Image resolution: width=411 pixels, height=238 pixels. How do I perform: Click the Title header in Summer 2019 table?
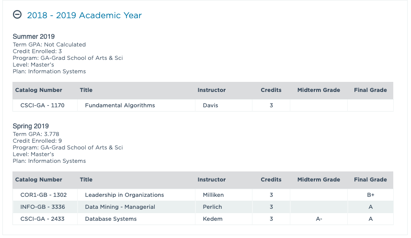[86, 90]
